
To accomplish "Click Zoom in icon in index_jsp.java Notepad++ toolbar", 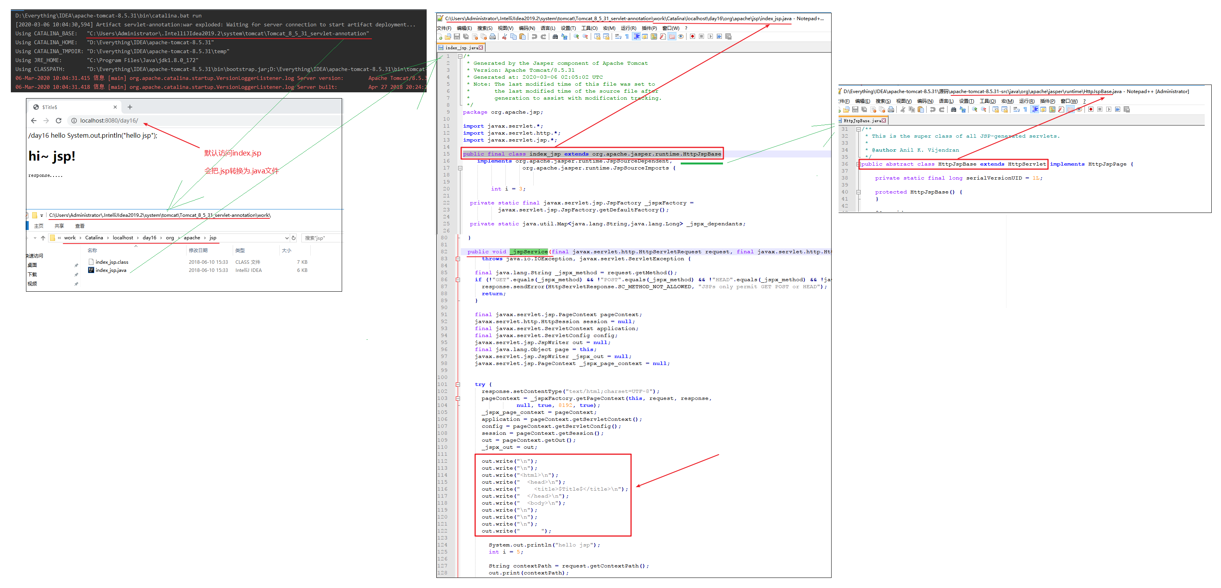I will coord(576,36).
